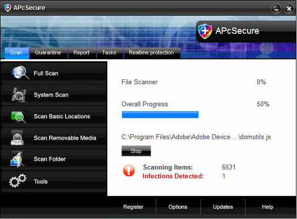The width and height of the screenshot is (297, 219).
Task: Switch to the Quarantine tab
Action: pos(48,53)
